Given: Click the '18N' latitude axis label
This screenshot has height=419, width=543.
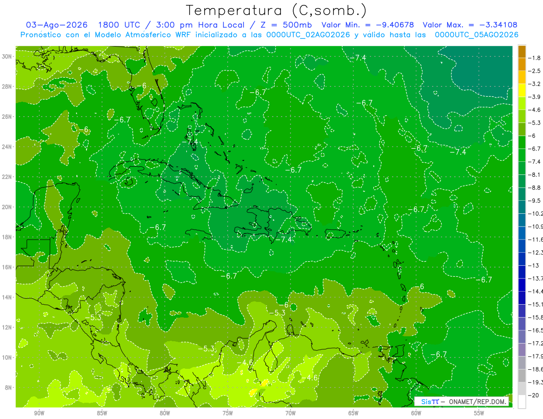Looking at the screenshot, I should point(7,237).
